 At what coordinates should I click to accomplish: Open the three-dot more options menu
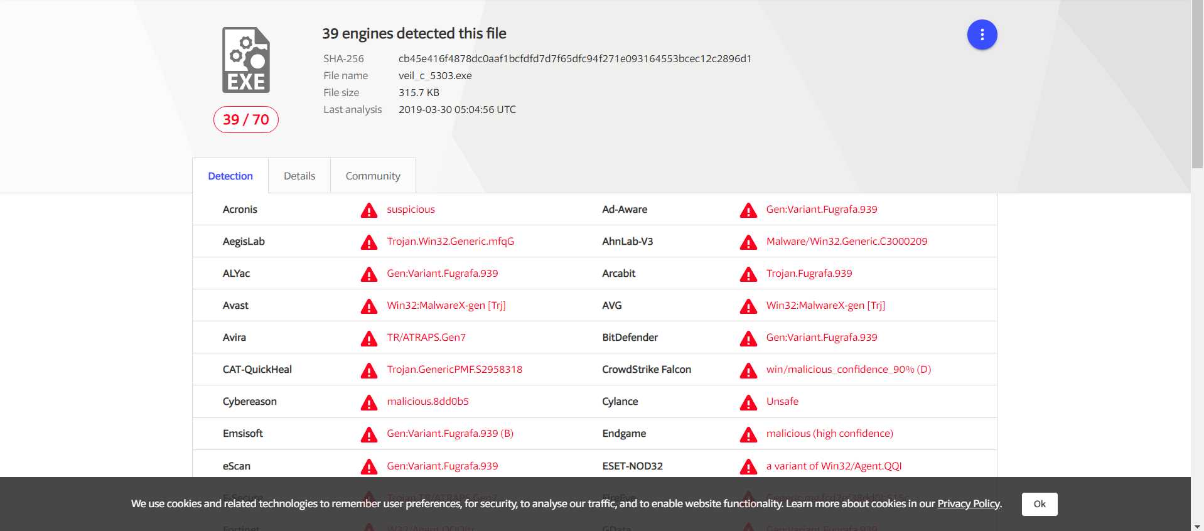(982, 35)
